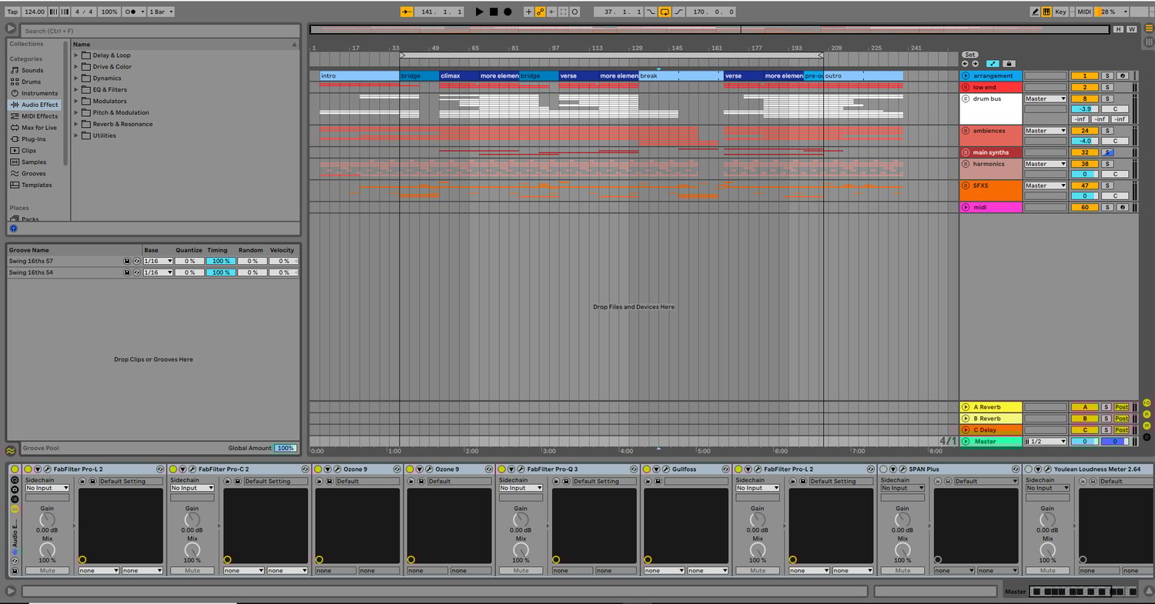Toggle track activator 8 on drum bus
This screenshot has width=1155, height=604.
tap(1085, 99)
